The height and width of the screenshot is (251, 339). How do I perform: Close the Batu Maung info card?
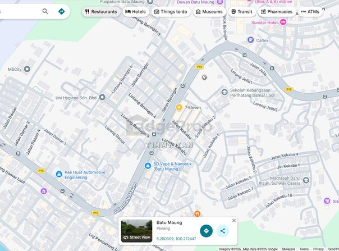(x=234, y=221)
